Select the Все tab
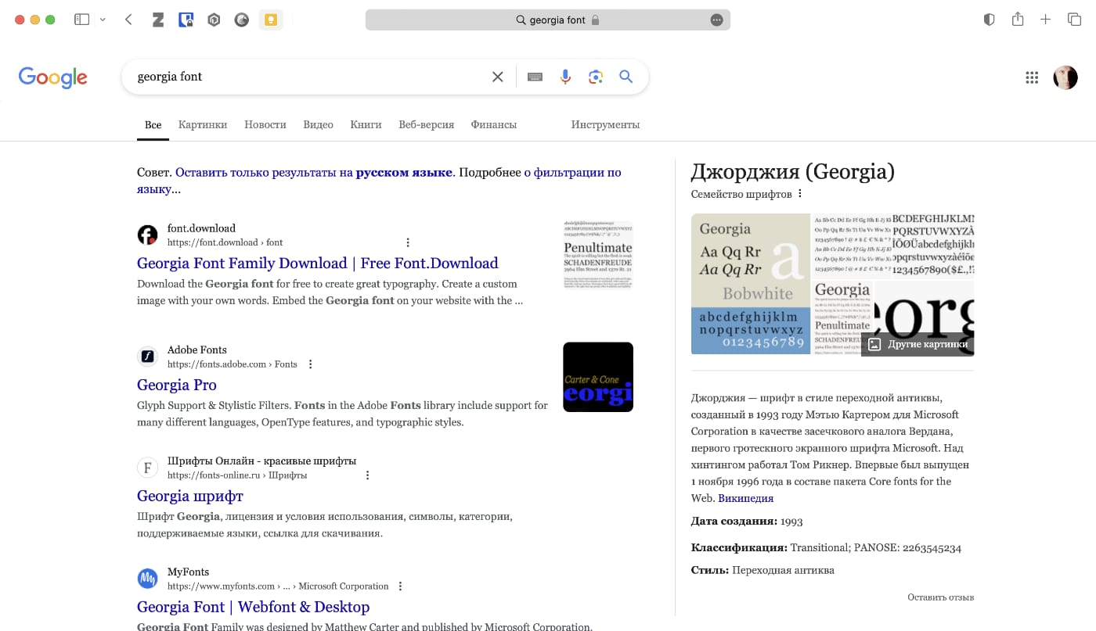The width and height of the screenshot is (1096, 631). coord(153,124)
